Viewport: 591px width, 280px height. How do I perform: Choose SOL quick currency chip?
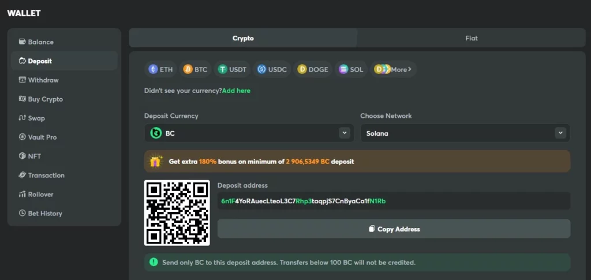(x=351, y=69)
